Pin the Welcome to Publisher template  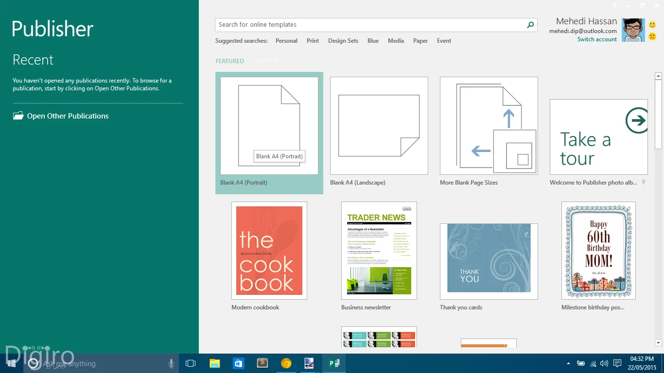(x=644, y=182)
